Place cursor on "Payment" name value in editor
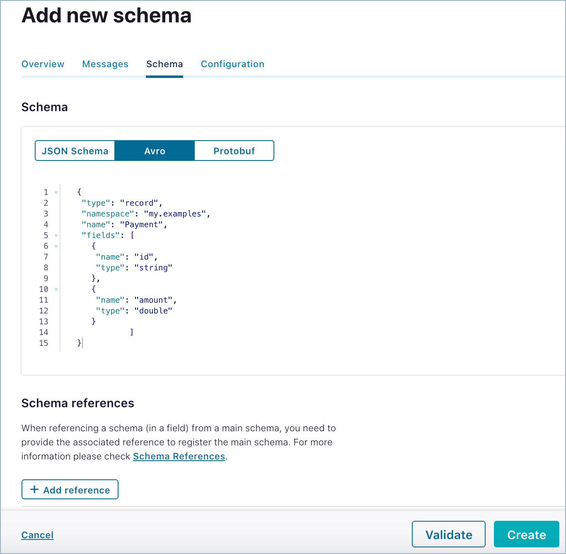The image size is (566, 554). point(141,225)
